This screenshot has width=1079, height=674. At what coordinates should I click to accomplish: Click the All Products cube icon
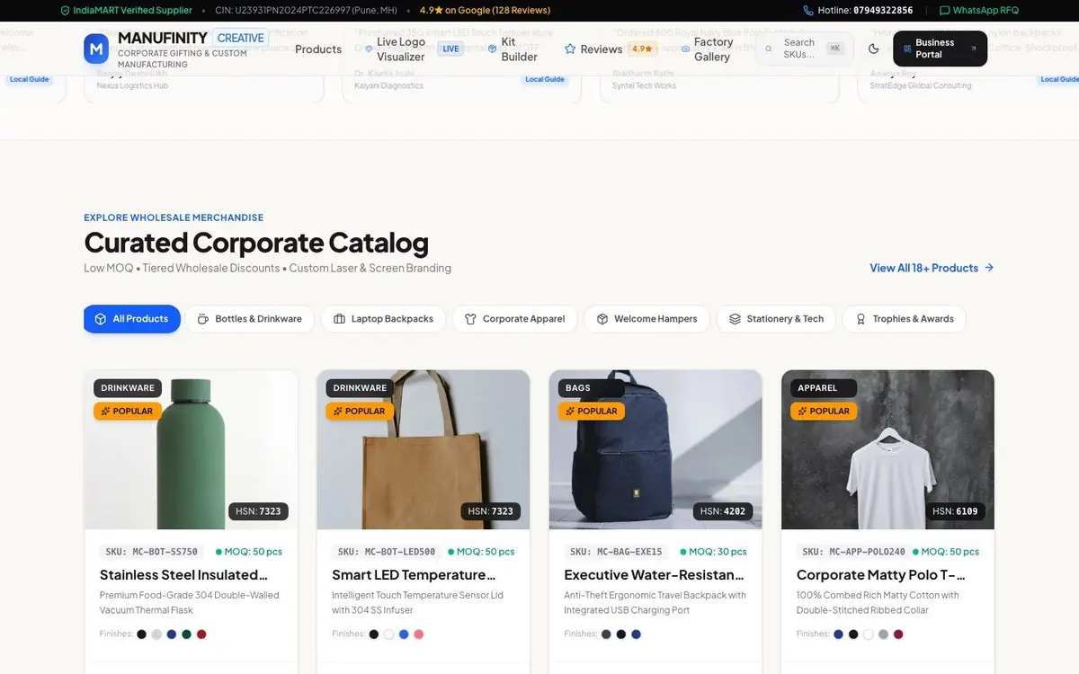(x=102, y=319)
